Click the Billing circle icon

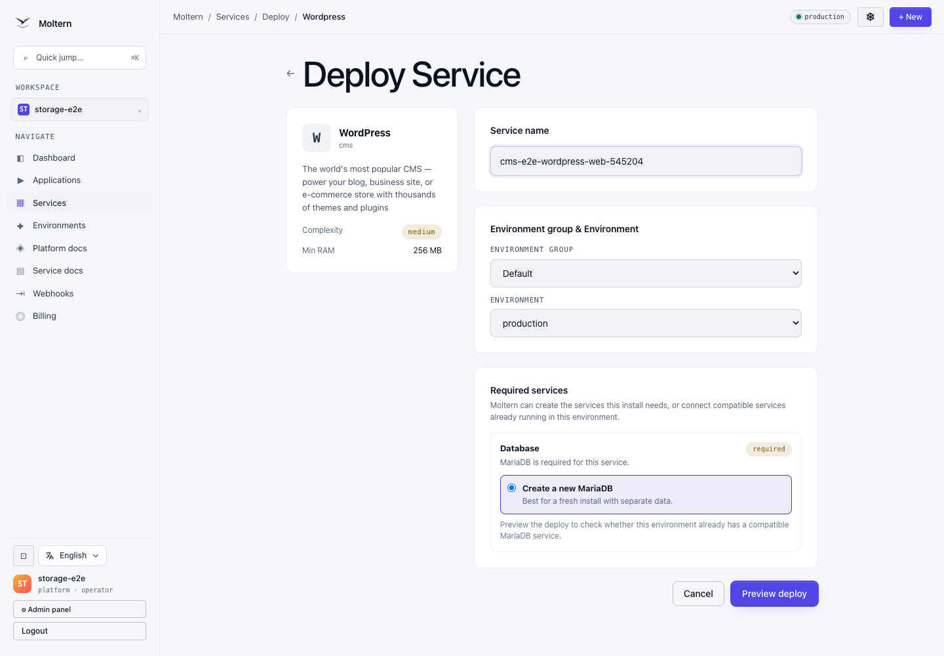pos(20,316)
